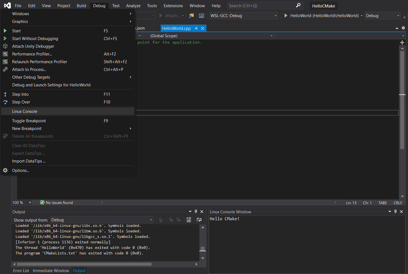Expand the Global Scope dropdown
The width and height of the screenshot is (408, 274).
(x=208, y=36)
